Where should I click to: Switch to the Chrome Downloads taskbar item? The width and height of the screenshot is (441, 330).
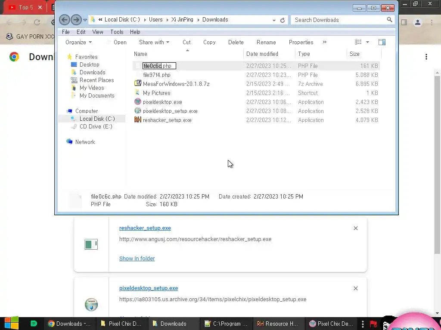(x=69, y=324)
